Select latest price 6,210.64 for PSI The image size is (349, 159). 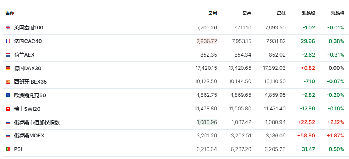click(207, 149)
